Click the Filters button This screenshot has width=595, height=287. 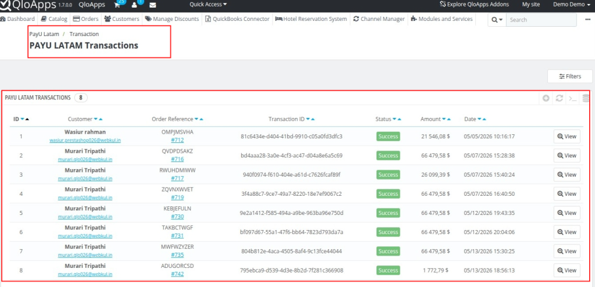coord(570,76)
